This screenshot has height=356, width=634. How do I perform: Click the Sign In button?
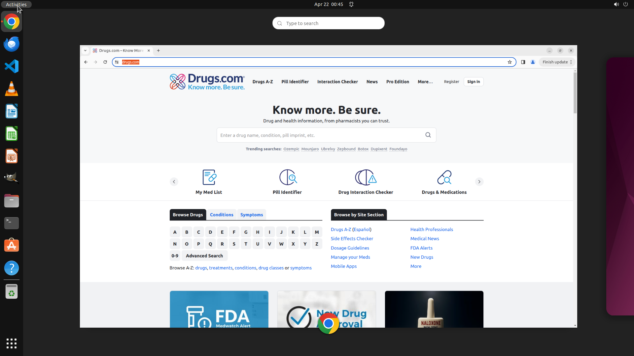pos(474,82)
